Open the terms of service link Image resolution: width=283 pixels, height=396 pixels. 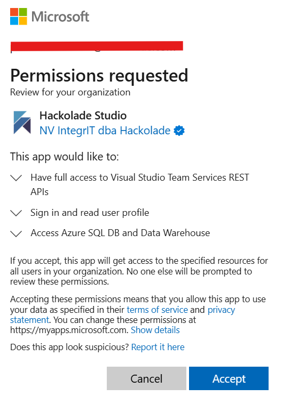157,310
